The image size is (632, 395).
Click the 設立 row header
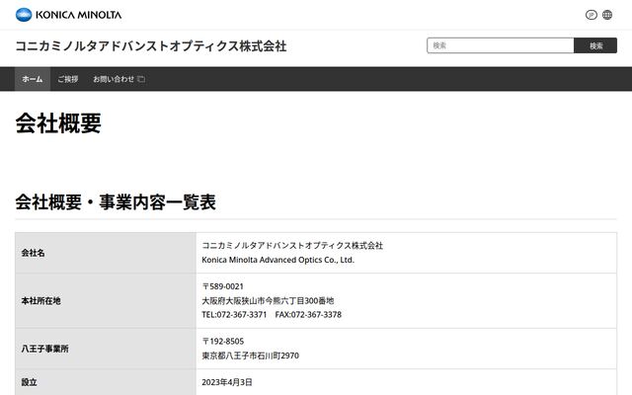point(106,382)
